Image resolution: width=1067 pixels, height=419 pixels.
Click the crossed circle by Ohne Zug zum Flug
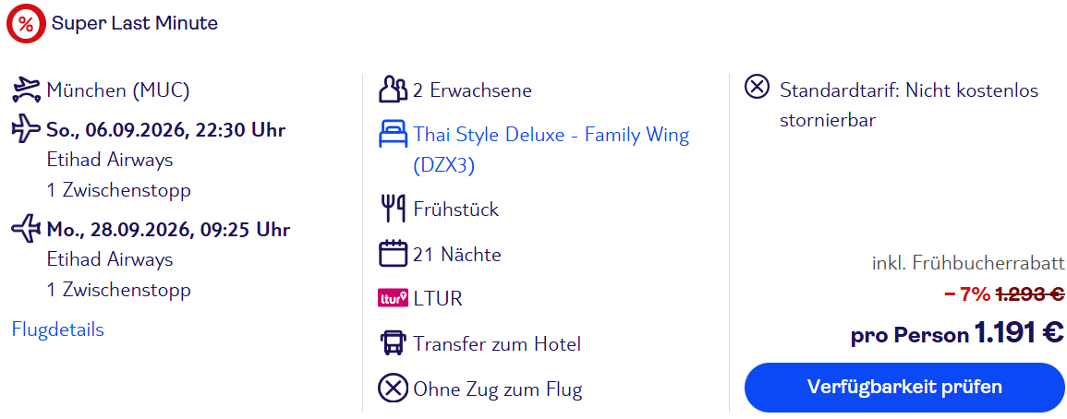click(393, 389)
